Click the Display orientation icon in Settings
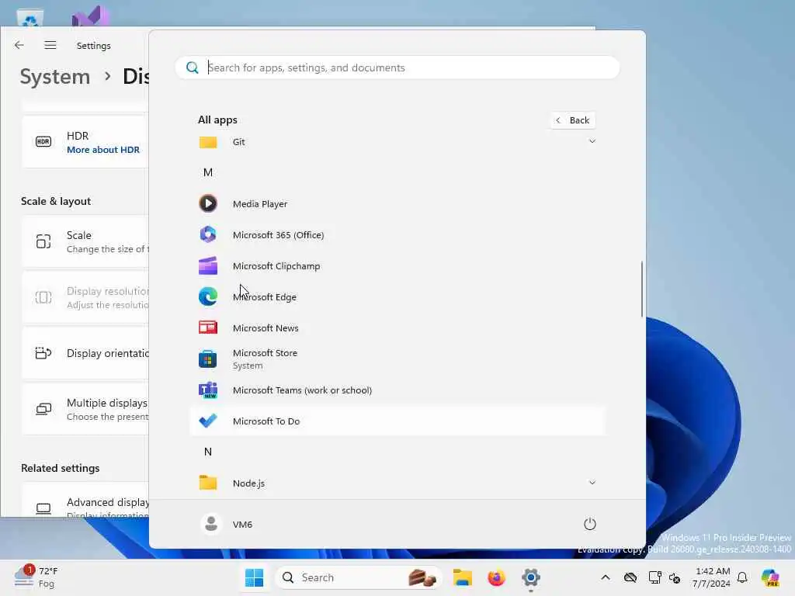The width and height of the screenshot is (795, 596). tap(43, 353)
